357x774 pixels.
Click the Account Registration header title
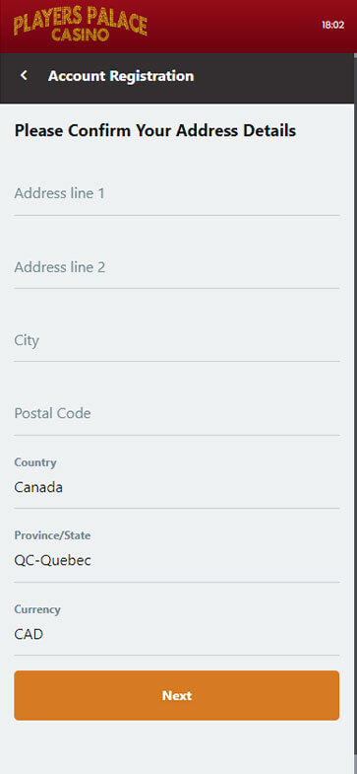121,76
